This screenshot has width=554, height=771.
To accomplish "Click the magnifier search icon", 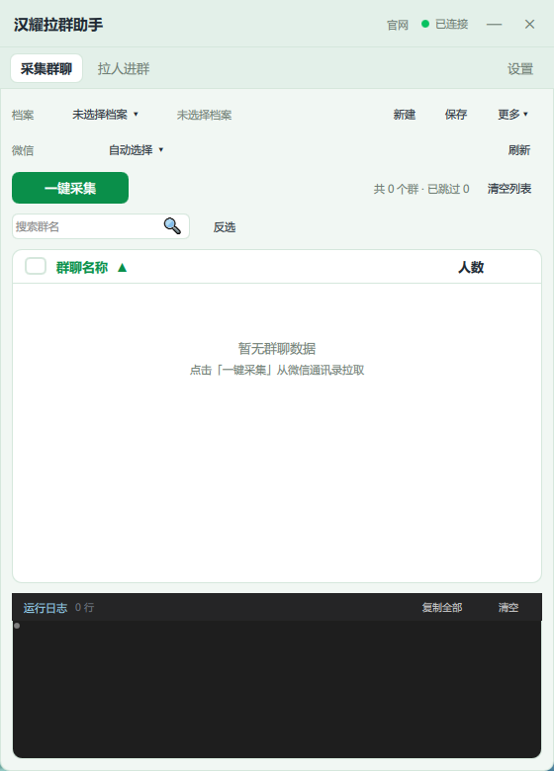I will [172, 226].
